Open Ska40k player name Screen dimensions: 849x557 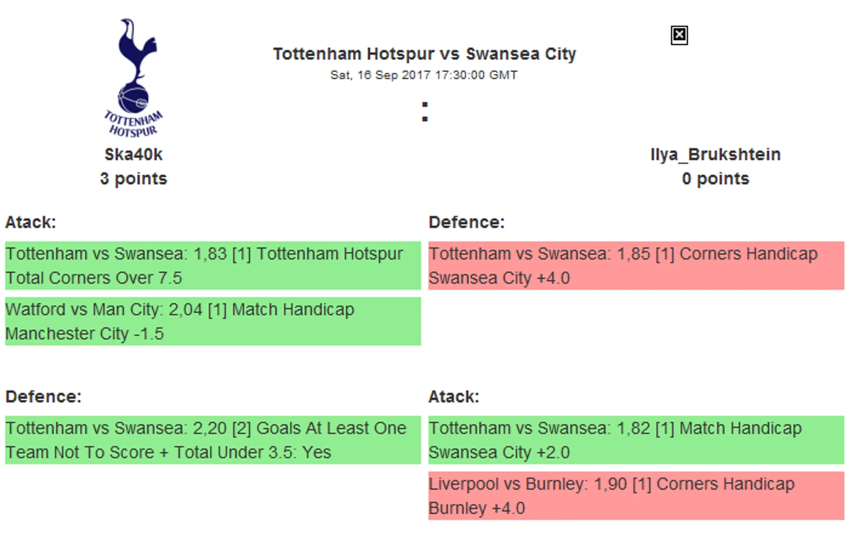pyautogui.click(x=133, y=154)
